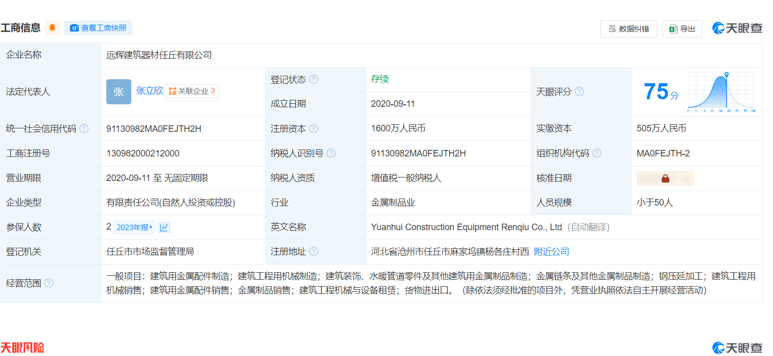Click establishment date 2020-09-11
The image size is (773, 356).
393,104
